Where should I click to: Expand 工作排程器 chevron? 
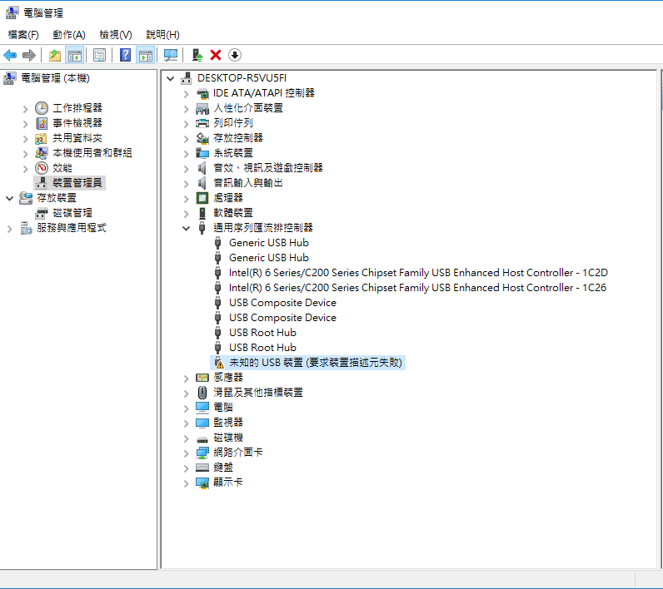(x=25, y=109)
